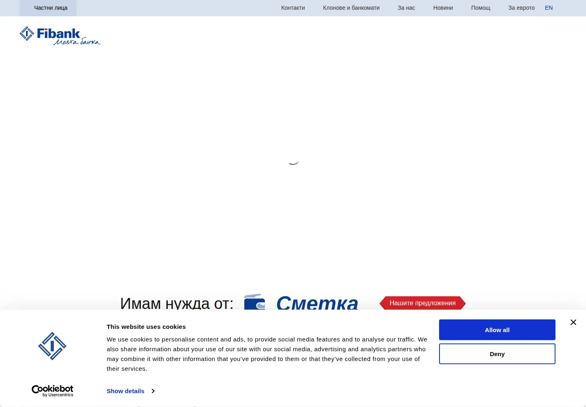Click the 'This website uses cookies' heading
The height and width of the screenshot is (407, 586).
(x=146, y=327)
